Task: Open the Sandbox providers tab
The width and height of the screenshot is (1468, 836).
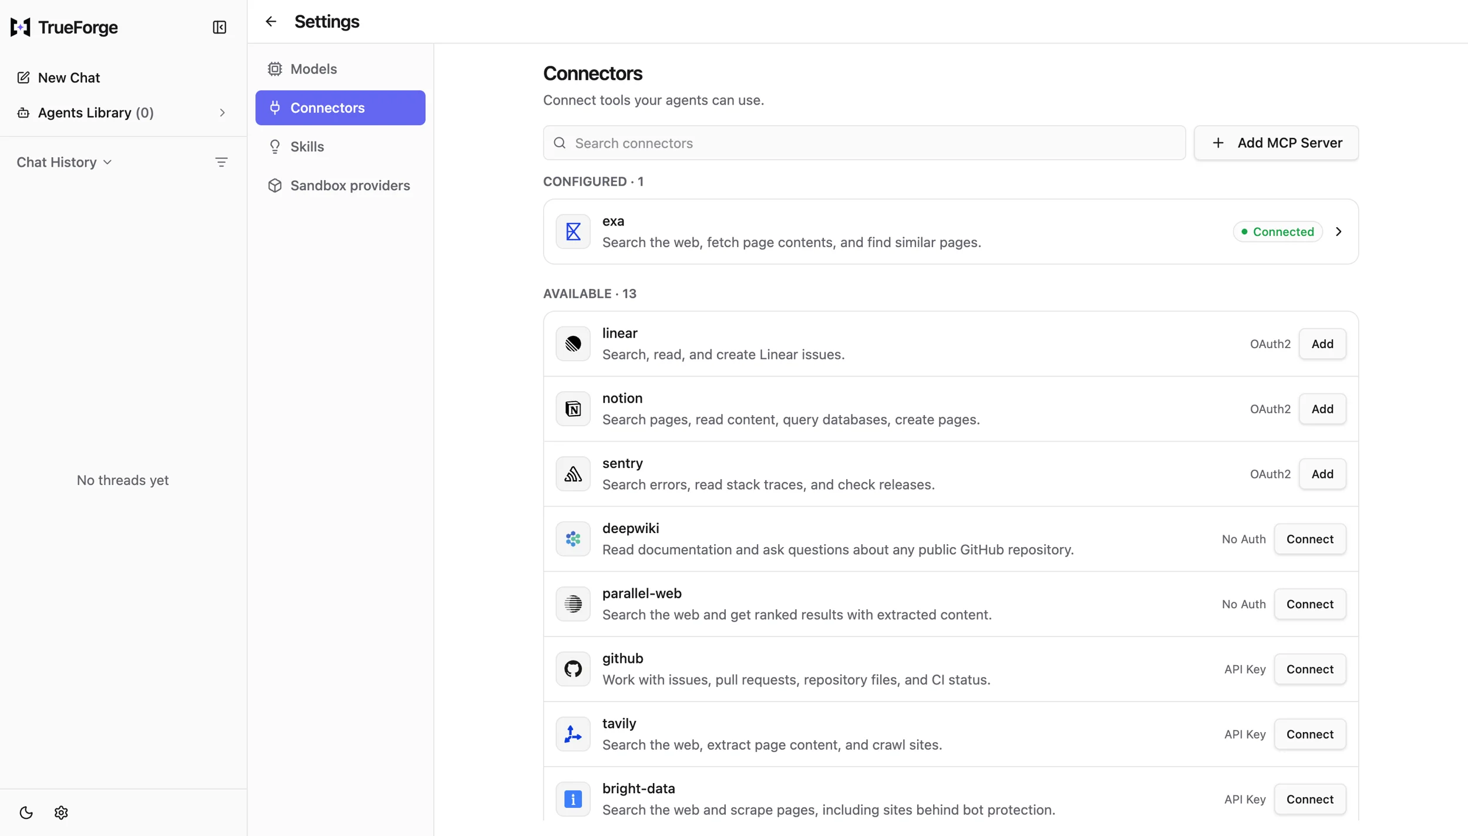Action: tap(341, 185)
